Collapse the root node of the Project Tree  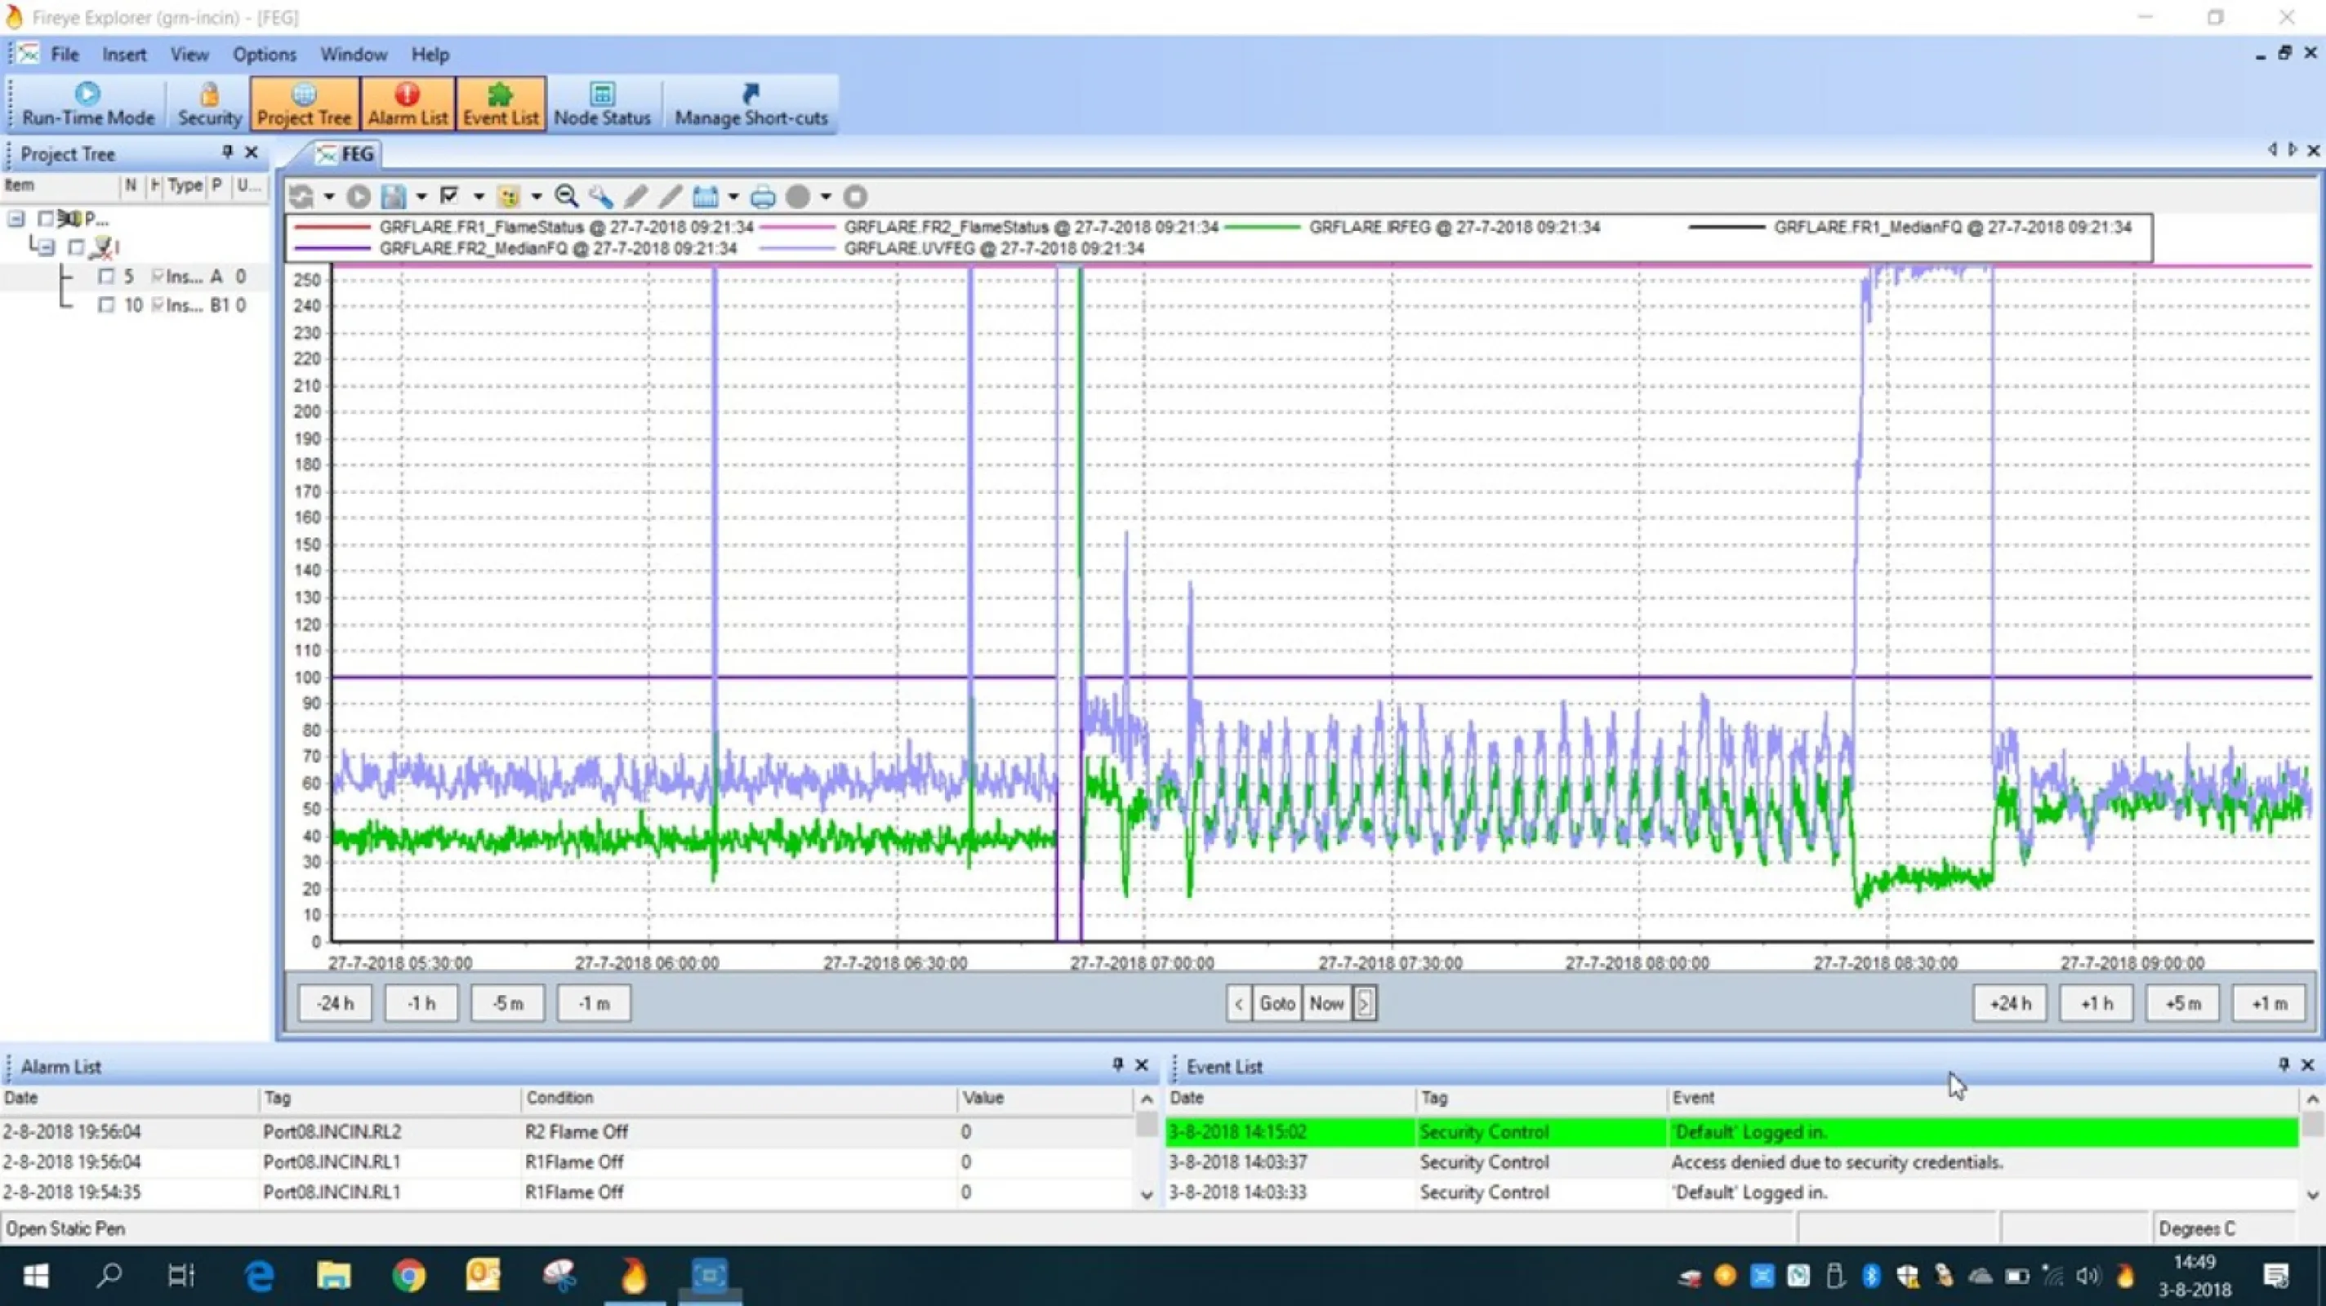click(16, 219)
